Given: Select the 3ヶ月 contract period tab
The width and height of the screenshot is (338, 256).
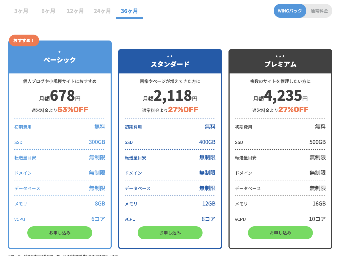Looking at the screenshot, I should 21,11.
